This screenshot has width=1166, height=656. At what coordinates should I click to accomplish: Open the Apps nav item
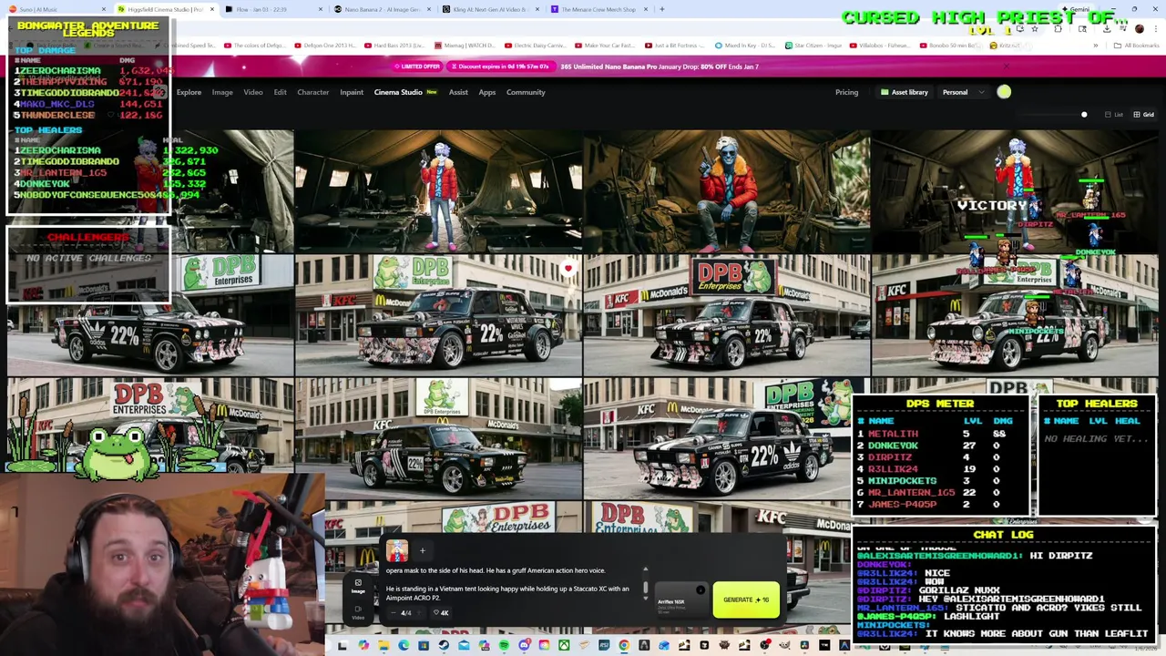(x=487, y=92)
